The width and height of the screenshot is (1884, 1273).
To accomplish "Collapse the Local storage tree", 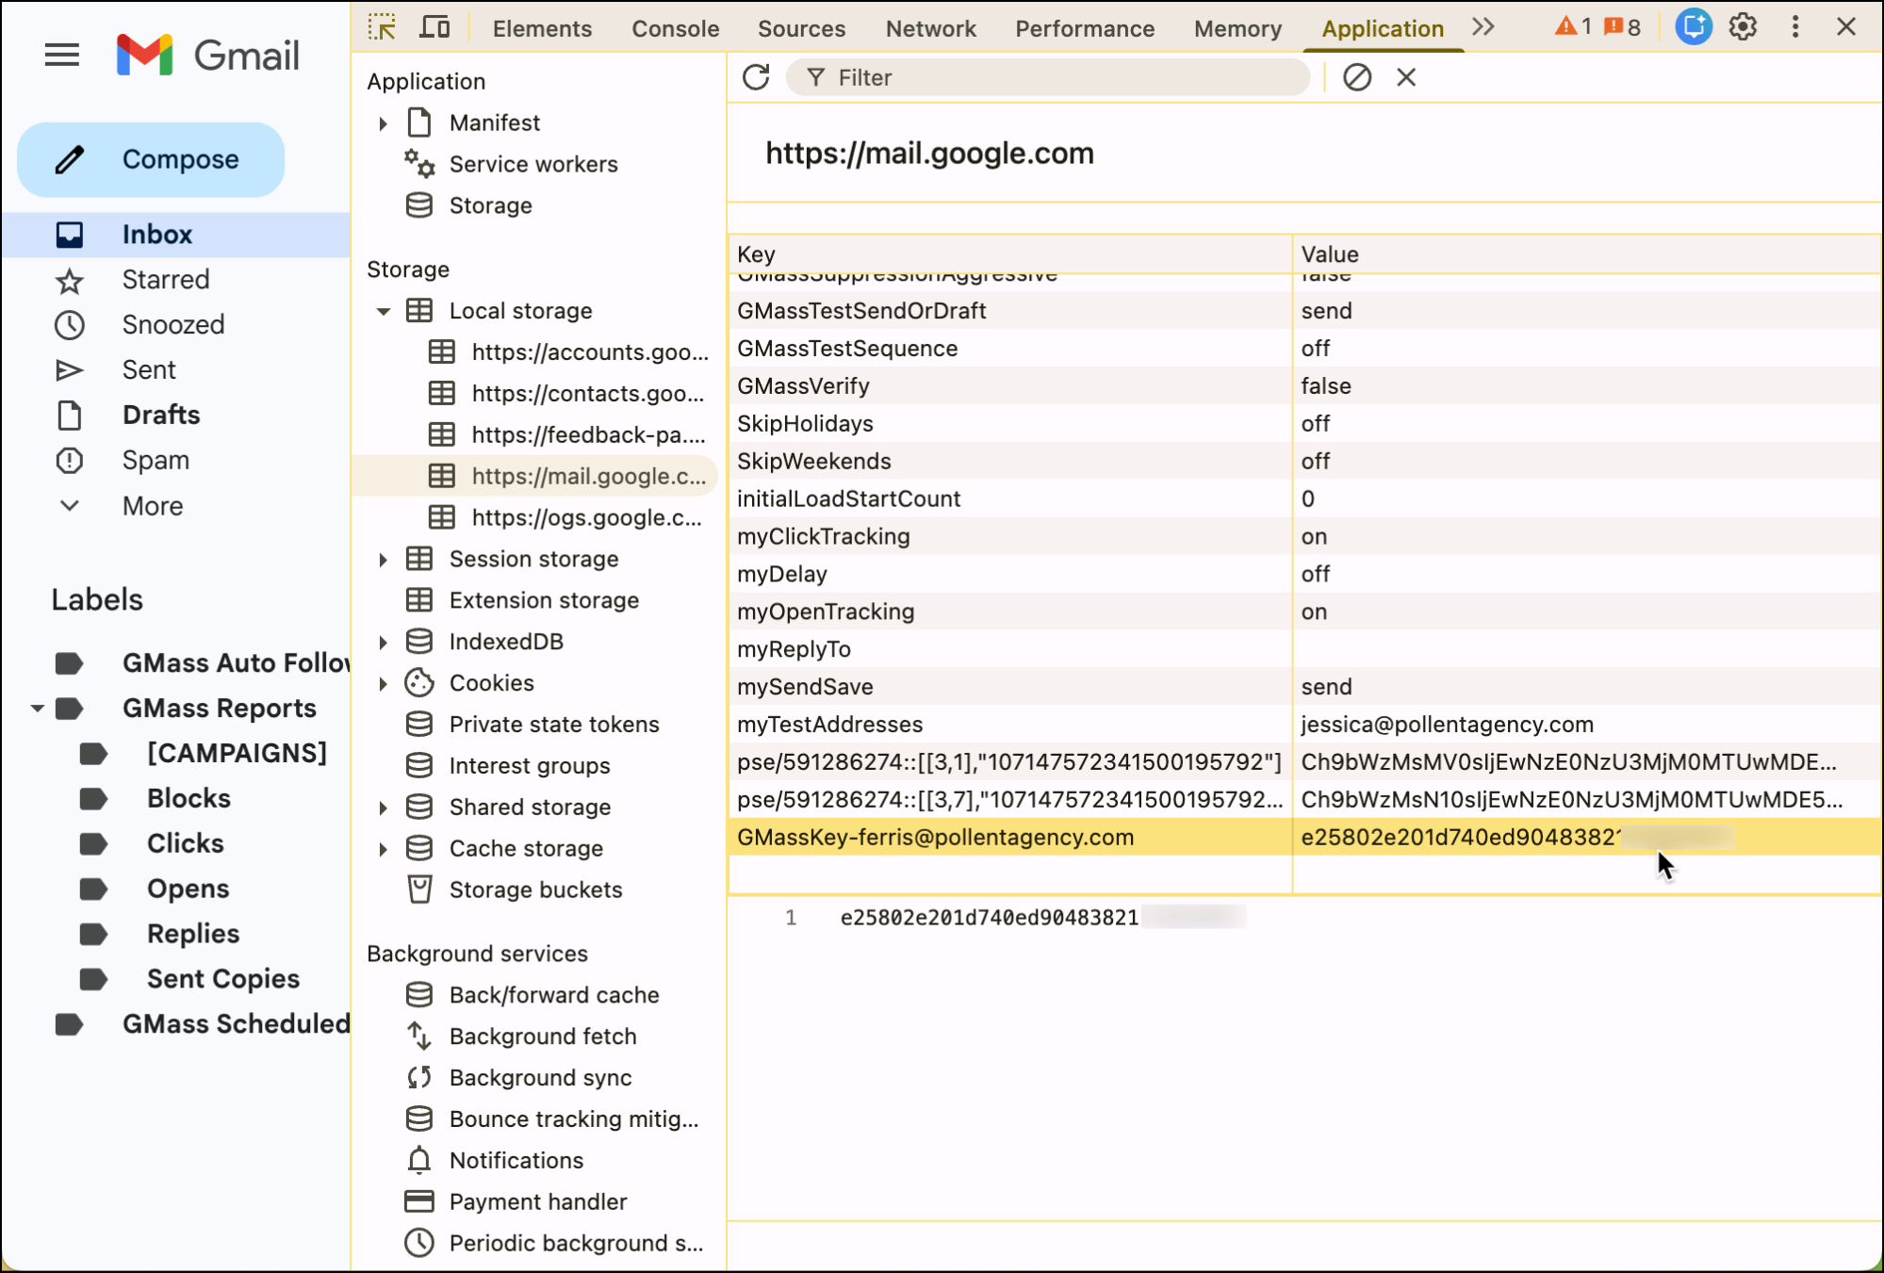I will point(384,311).
